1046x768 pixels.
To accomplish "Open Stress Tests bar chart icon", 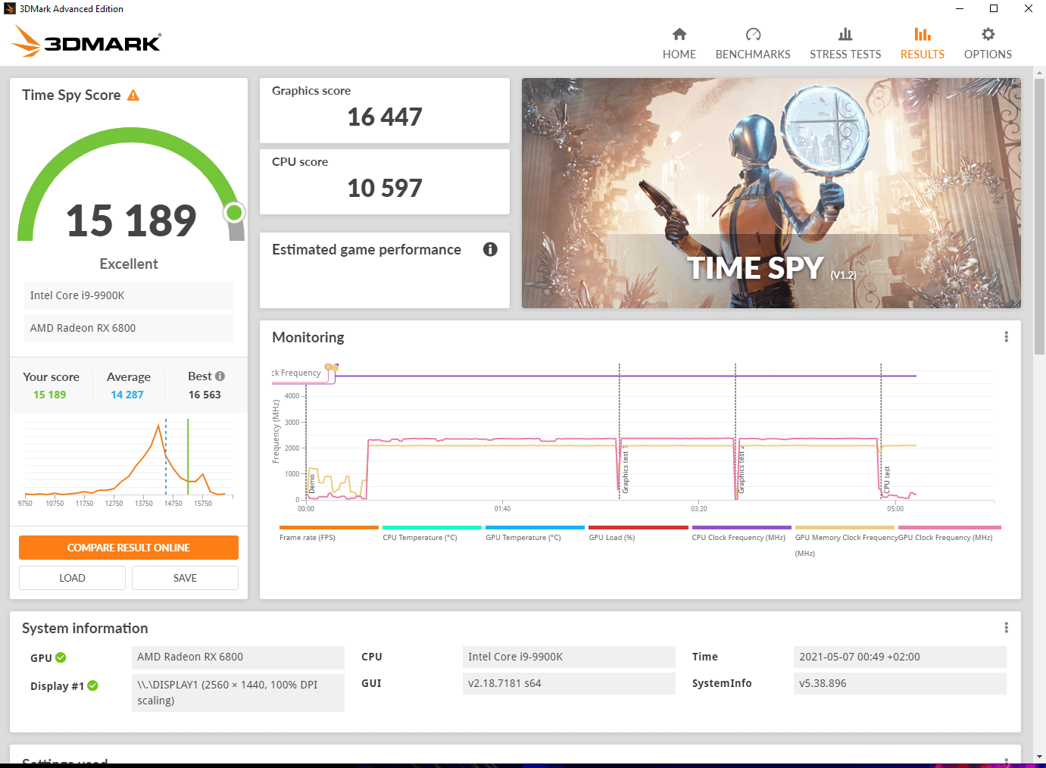I will (x=845, y=34).
